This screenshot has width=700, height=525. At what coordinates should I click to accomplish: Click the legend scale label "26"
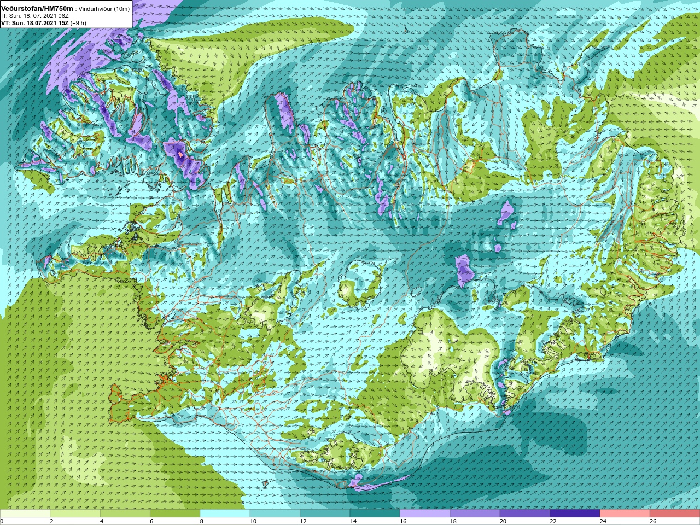point(653,521)
